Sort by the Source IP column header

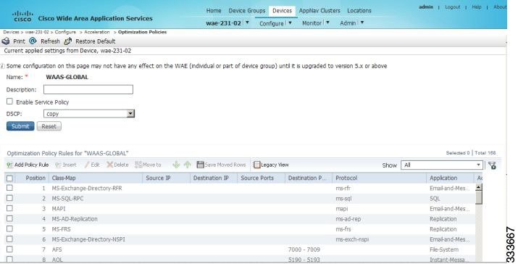click(x=158, y=178)
